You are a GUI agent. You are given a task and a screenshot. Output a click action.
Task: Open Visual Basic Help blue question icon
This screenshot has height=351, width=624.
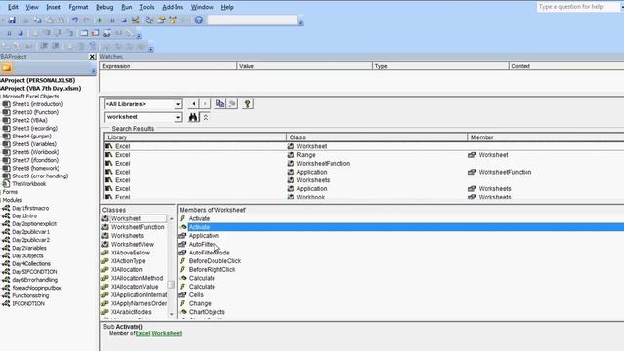(199, 19)
